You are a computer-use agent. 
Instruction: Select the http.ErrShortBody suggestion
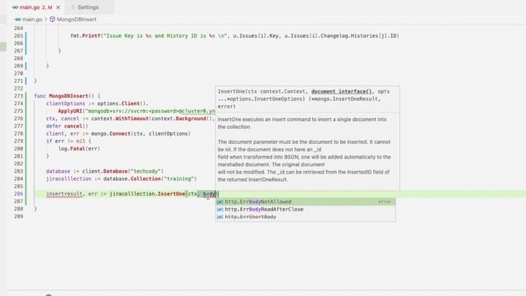(305, 217)
